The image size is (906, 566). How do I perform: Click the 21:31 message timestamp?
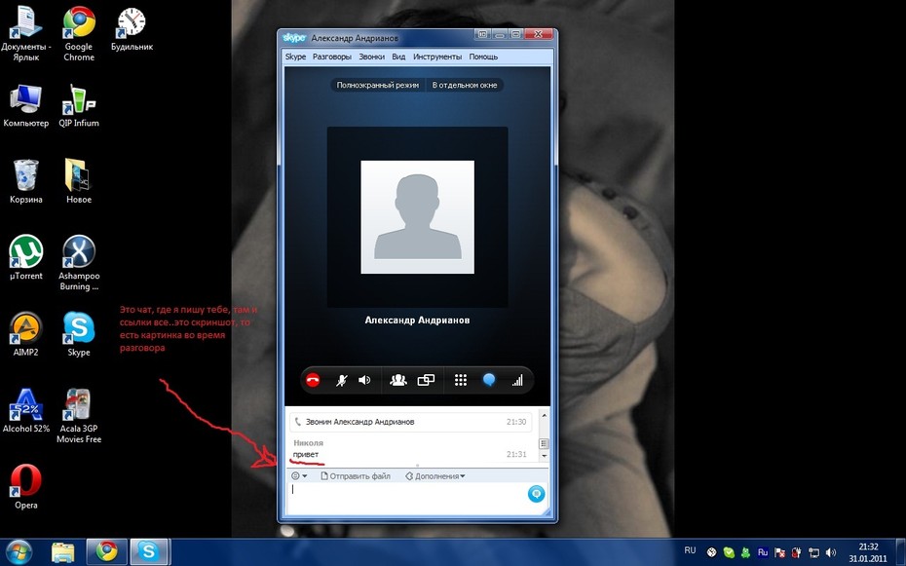coord(516,455)
